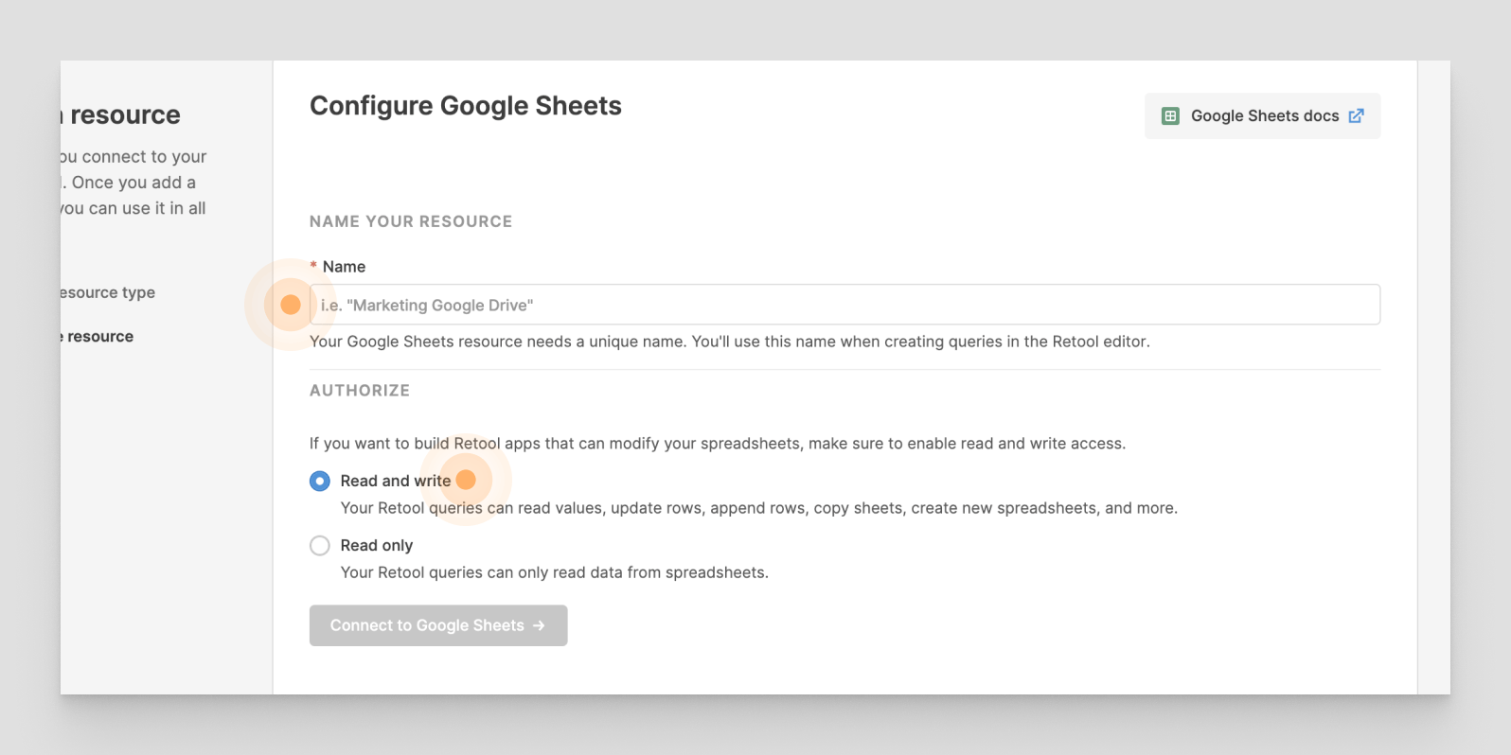Viewport: 1511px width, 755px height.
Task: Click the Name field label
Action: tap(344, 267)
